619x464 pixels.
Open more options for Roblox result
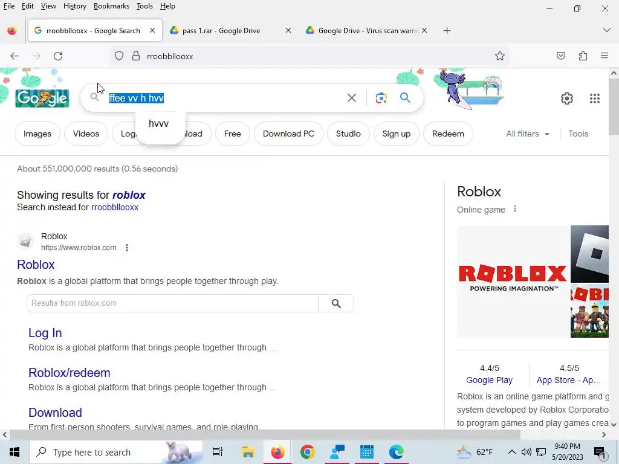(127, 248)
